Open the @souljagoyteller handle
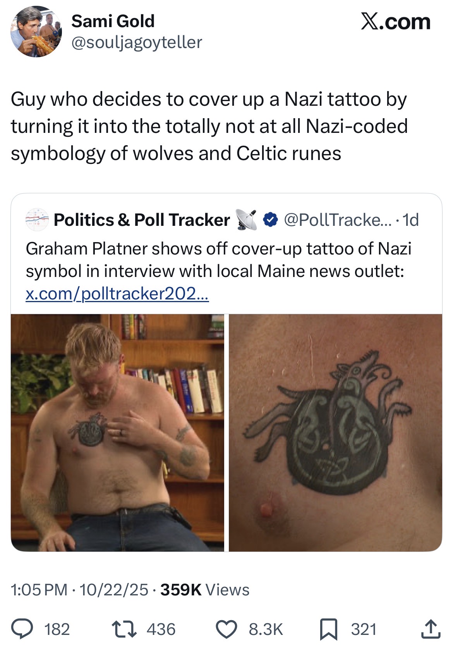This screenshot has height=650, width=453. 137,42
